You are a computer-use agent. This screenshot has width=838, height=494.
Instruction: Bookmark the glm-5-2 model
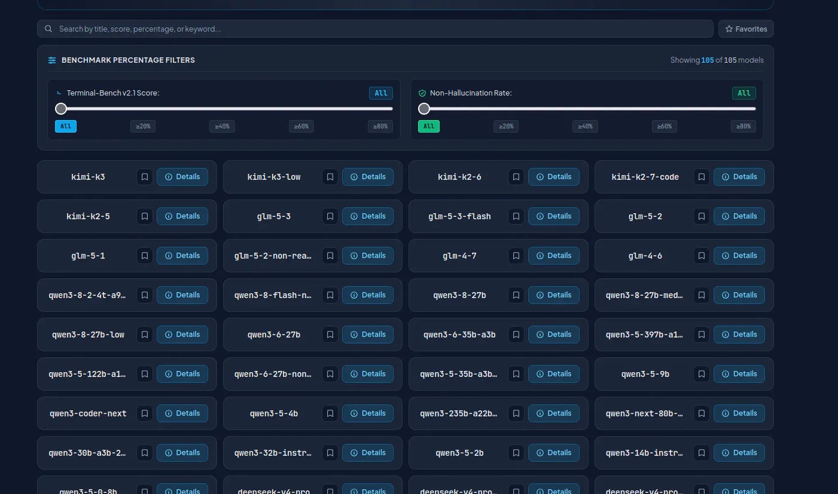(x=702, y=216)
